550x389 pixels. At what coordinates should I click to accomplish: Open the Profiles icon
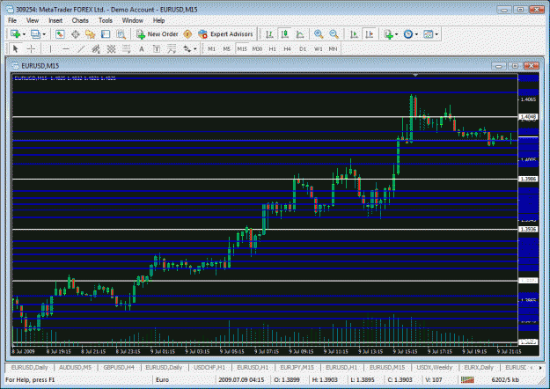click(35, 34)
